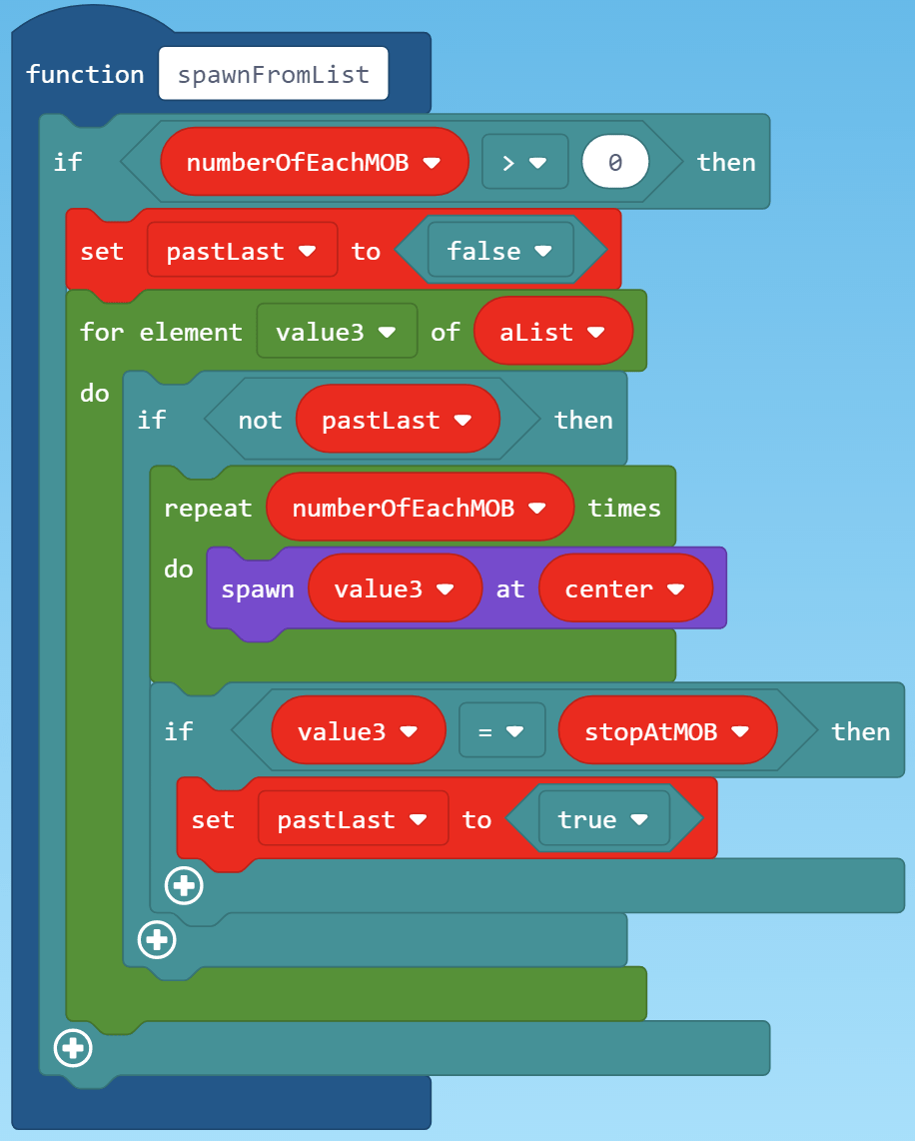Select the spawn block header

pos(258,588)
